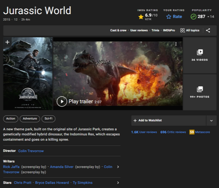This screenshot has height=188, width=219.
Task: Click the Writers heading
Action: 9,161
